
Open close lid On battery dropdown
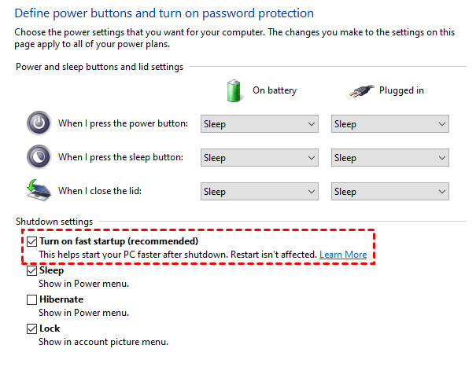click(259, 192)
